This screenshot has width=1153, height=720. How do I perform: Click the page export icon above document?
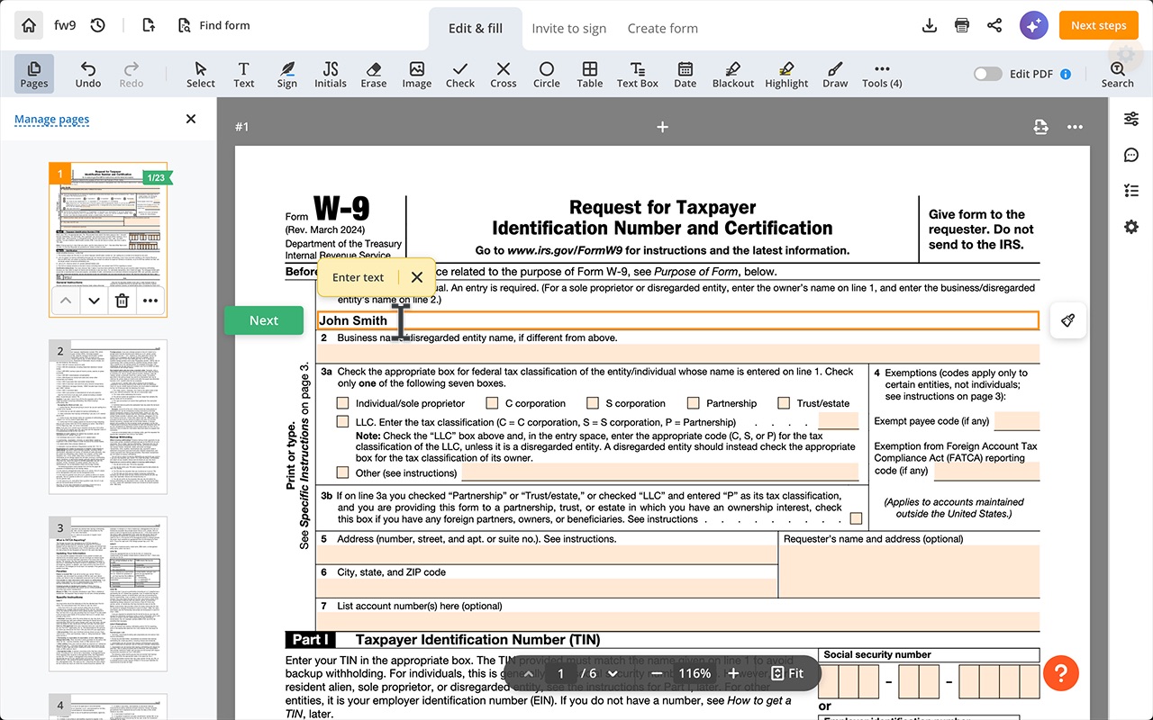1040,127
